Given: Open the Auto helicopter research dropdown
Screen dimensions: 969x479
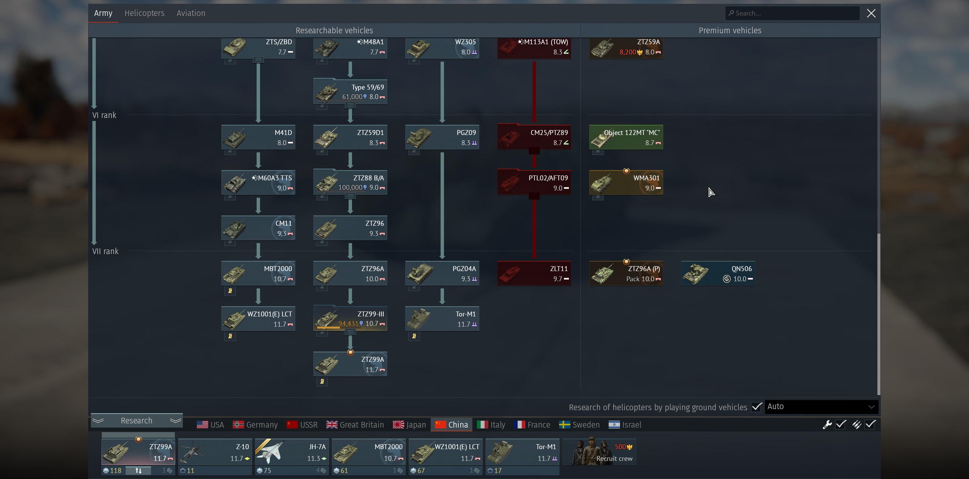Looking at the screenshot, I should (821, 407).
